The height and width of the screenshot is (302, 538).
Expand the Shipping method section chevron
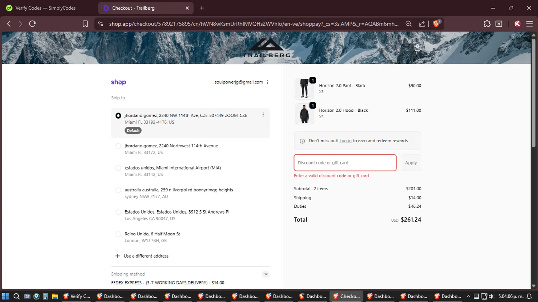click(266, 274)
